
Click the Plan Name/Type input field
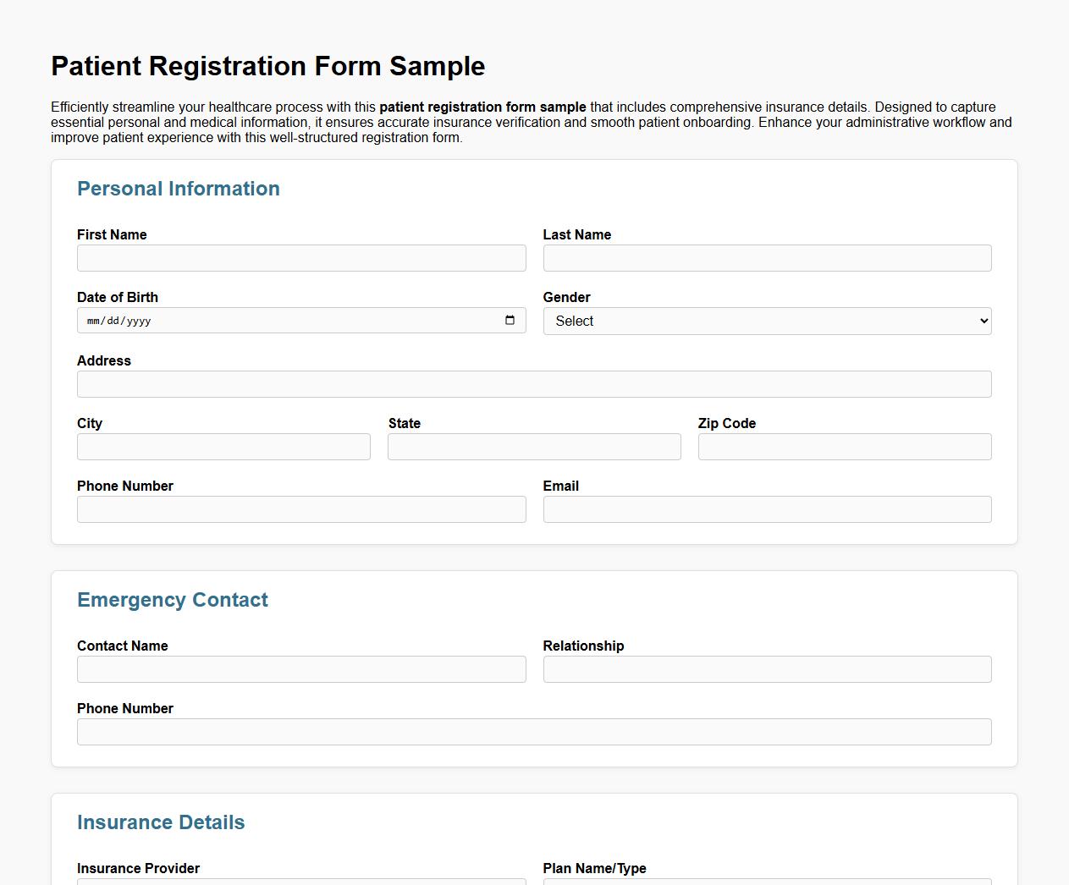tap(767, 882)
